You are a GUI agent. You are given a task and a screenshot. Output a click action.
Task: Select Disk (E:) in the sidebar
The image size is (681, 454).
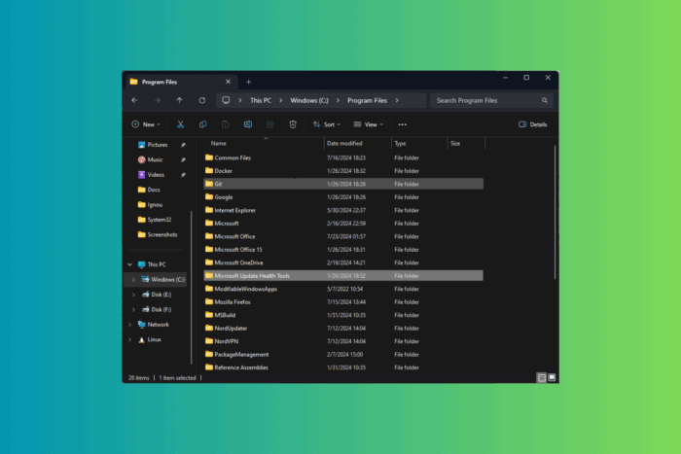[157, 295]
